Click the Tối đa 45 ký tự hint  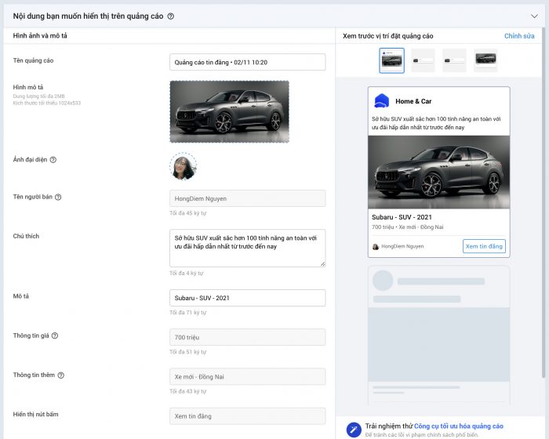point(188,213)
